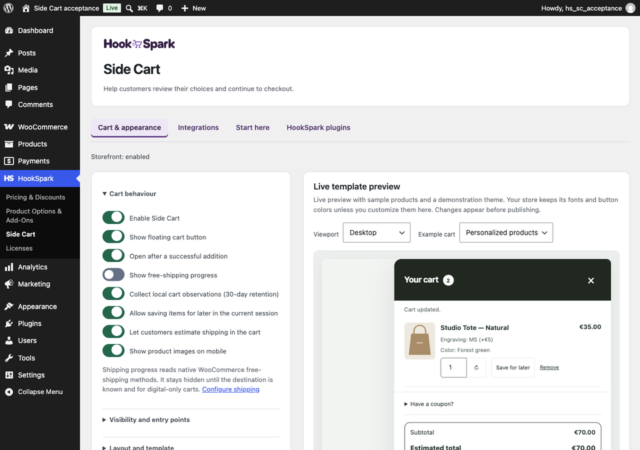Open the search magnifier icon
This screenshot has width=640, height=450.
[x=129, y=8]
